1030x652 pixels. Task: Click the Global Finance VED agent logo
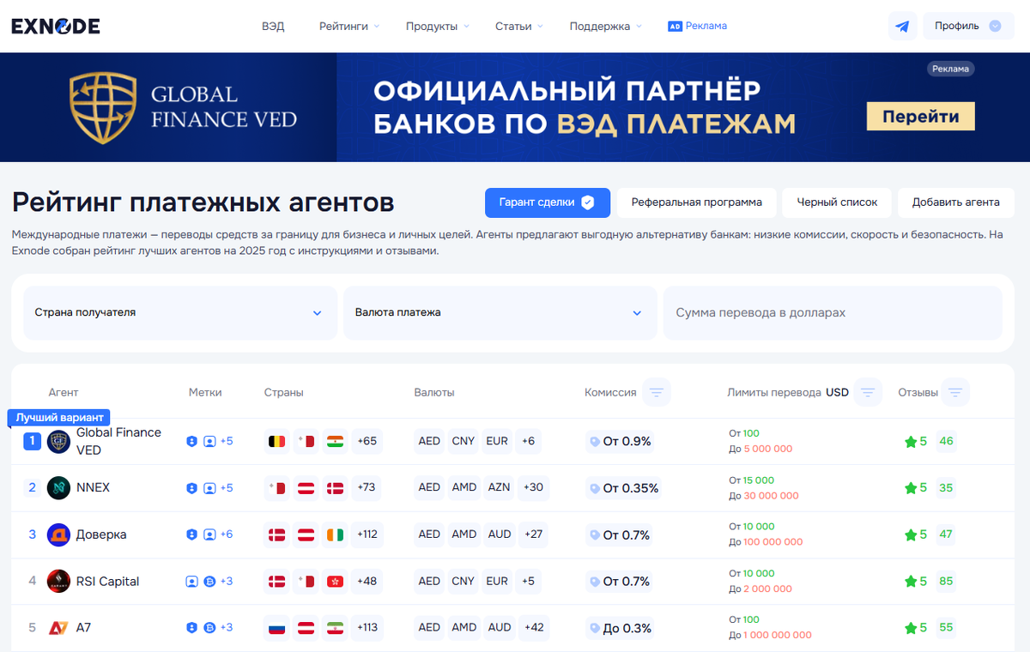[58, 442]
